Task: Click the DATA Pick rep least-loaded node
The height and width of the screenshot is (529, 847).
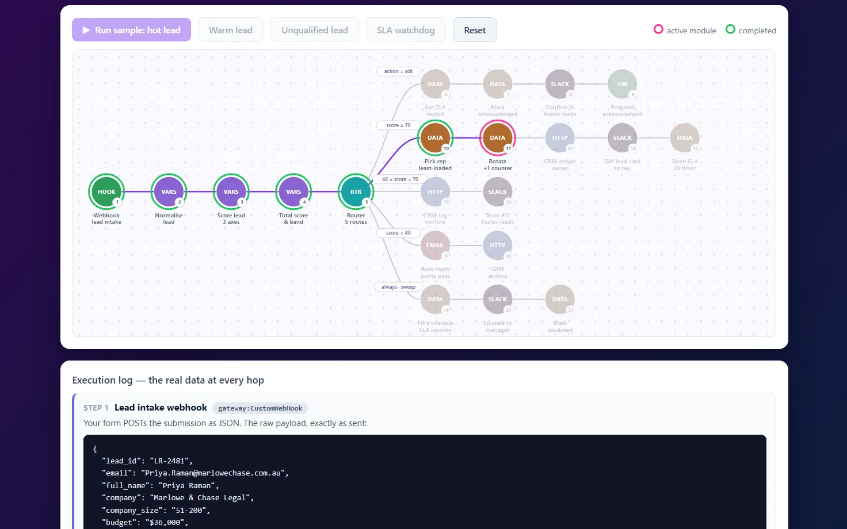Action: pos(435,138)
